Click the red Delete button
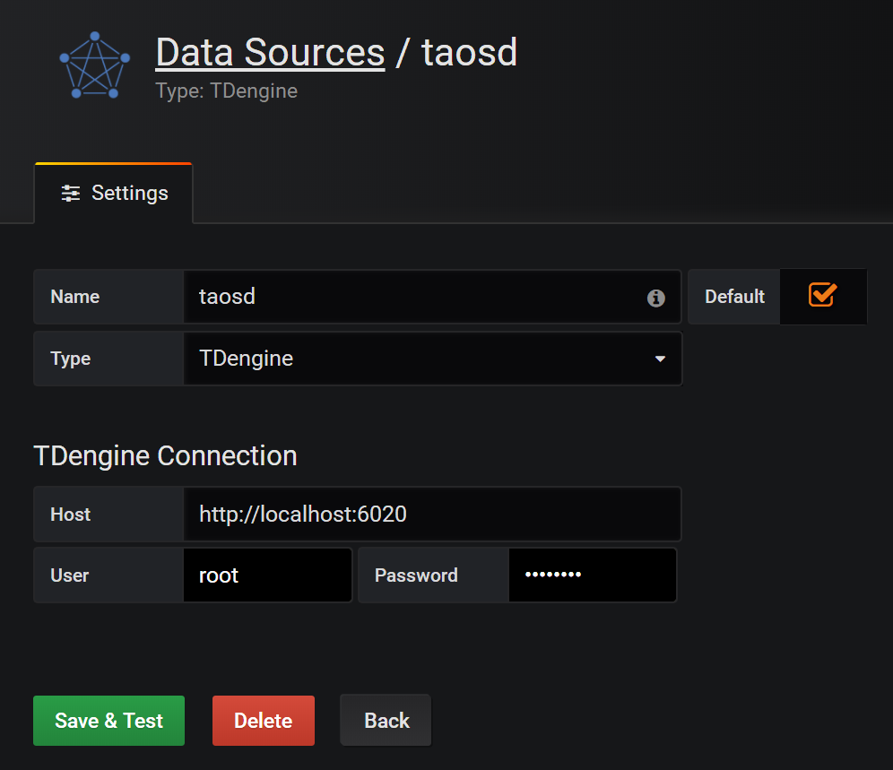Viewport: 893px width, 770px height. pyautogui.click(x=264, y=721)
